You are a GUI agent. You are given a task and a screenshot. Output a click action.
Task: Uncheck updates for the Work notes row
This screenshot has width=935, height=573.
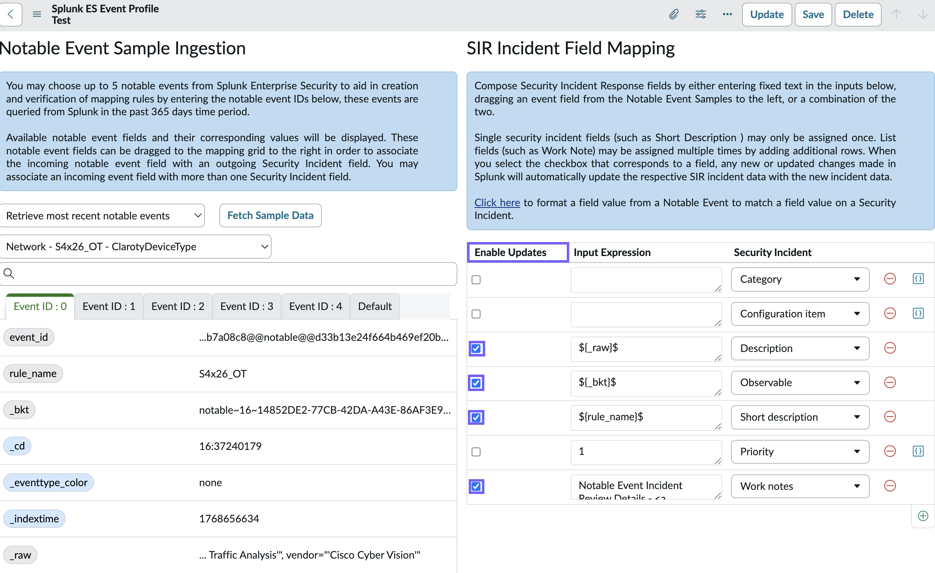477,487
